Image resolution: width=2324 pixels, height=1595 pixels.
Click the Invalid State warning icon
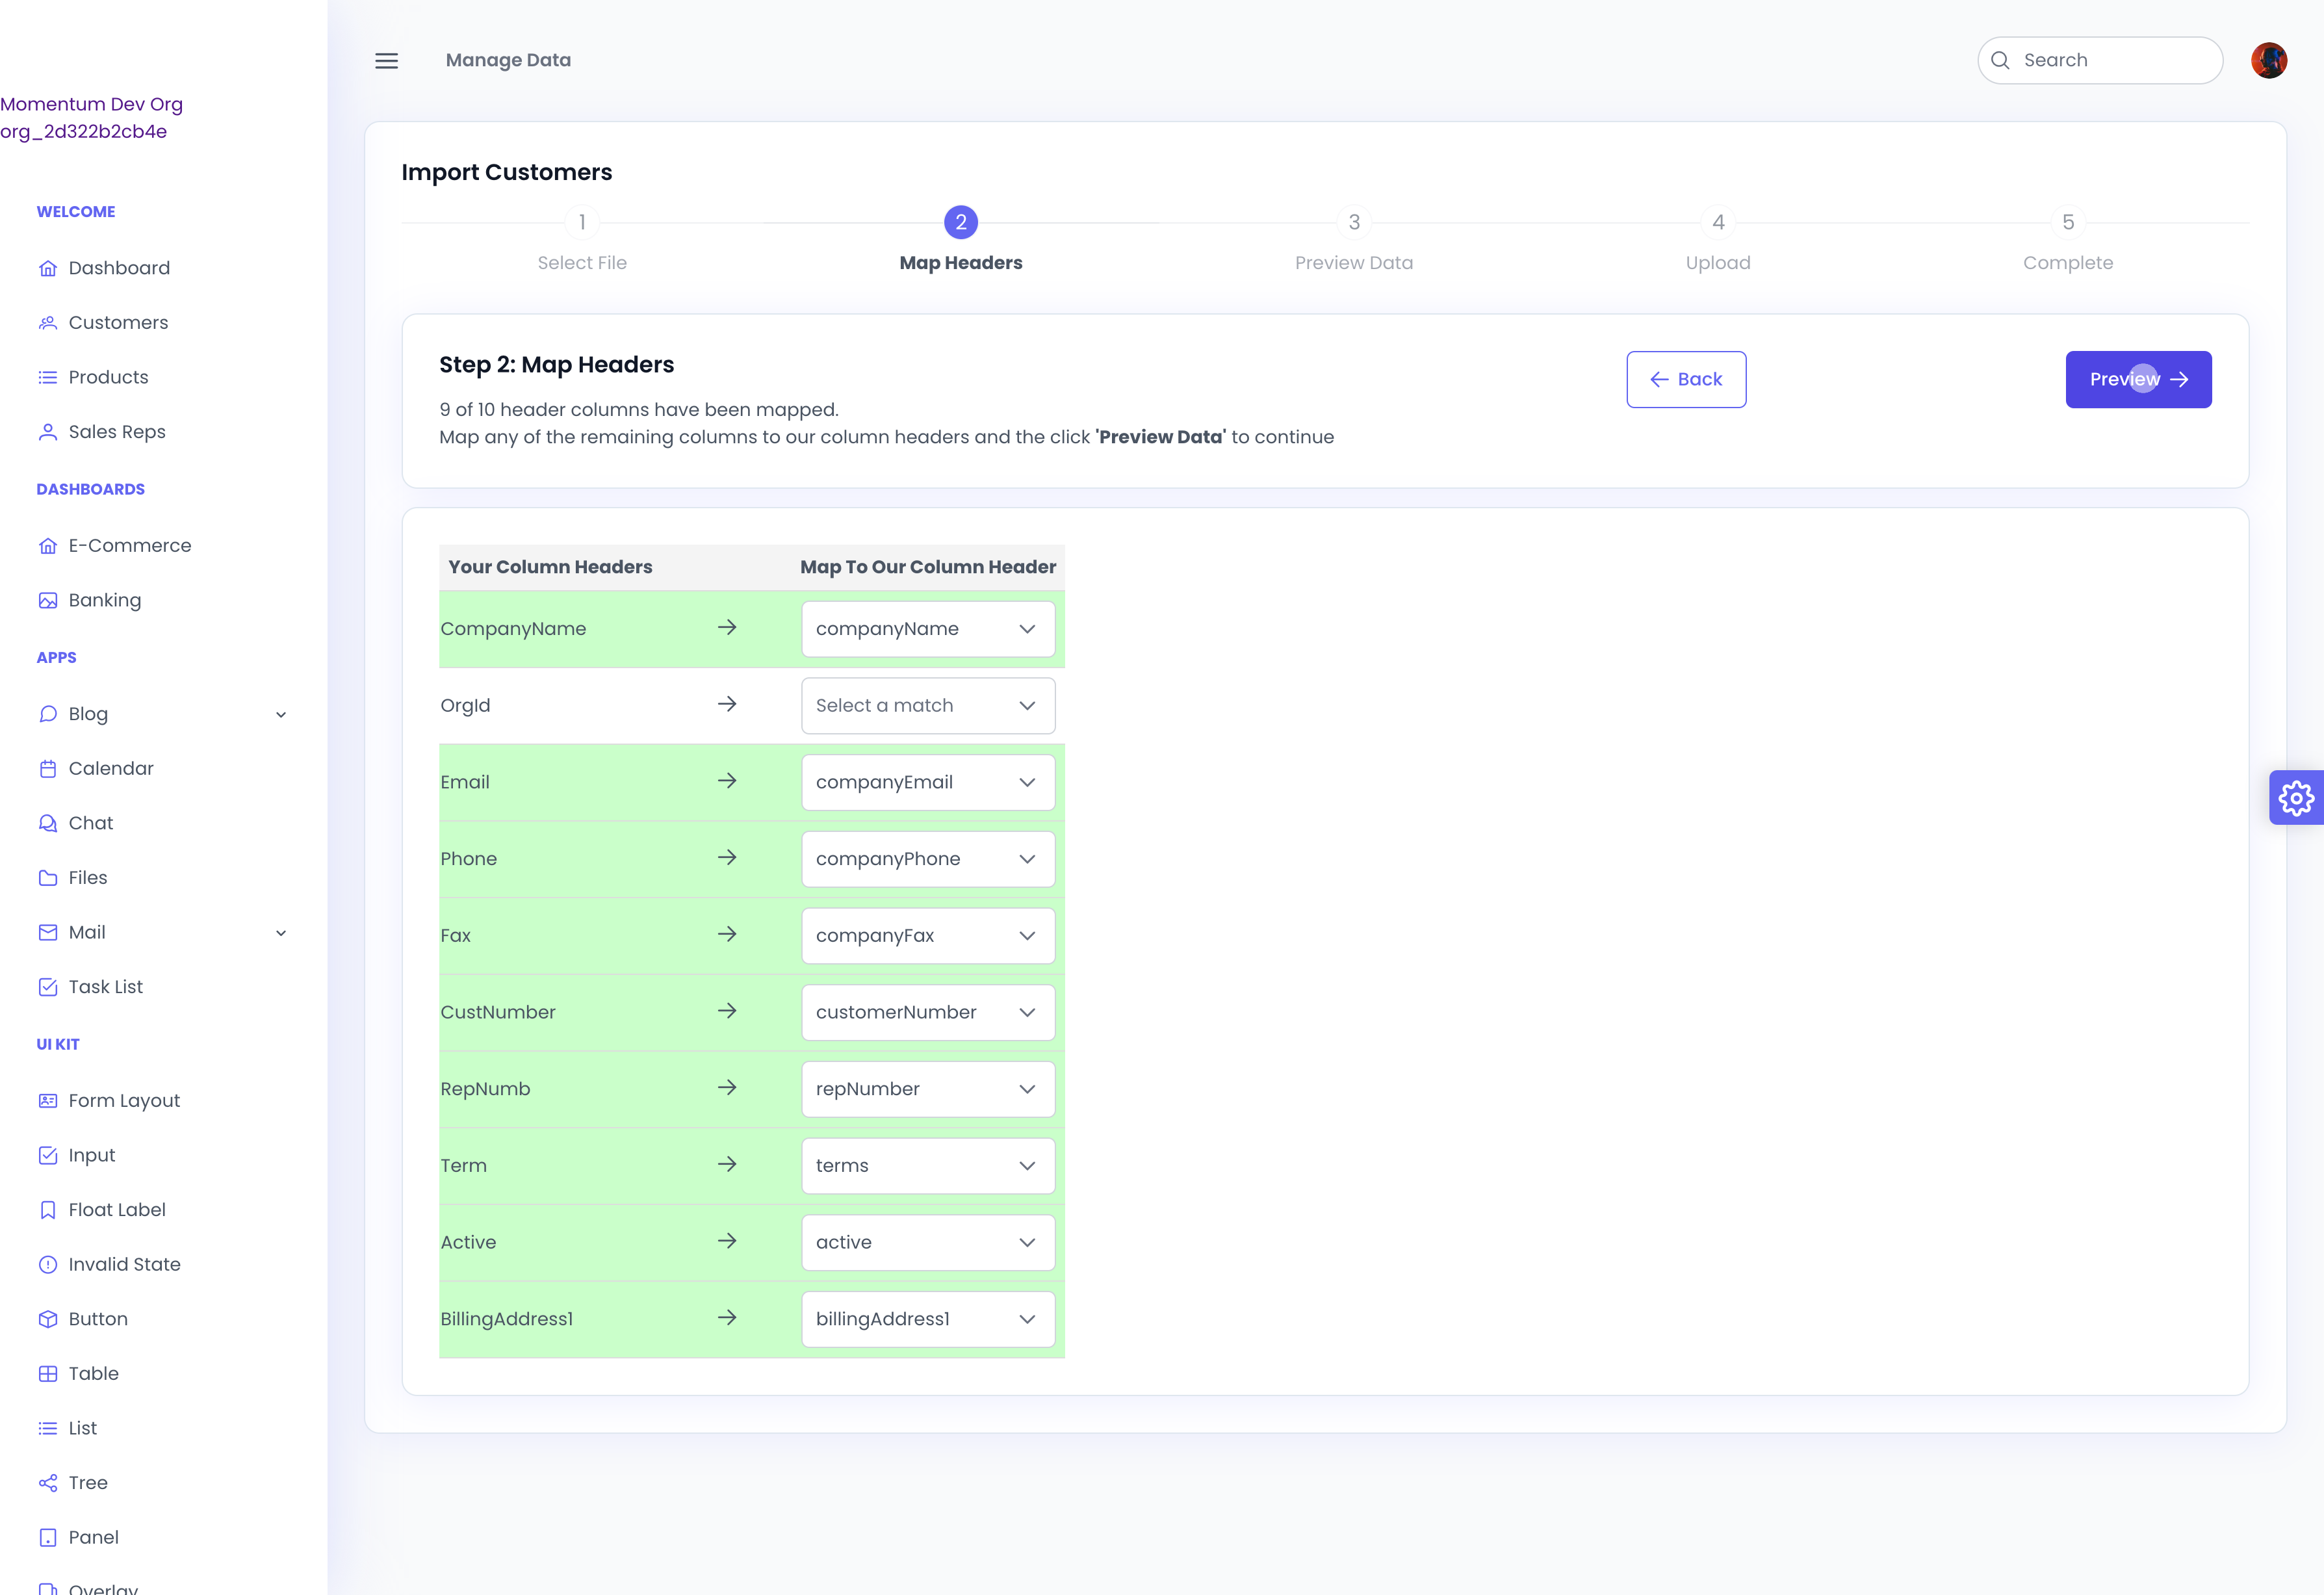(48, 1264)
